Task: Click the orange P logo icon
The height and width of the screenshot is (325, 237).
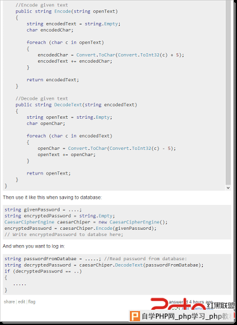Action: [135, 316]
